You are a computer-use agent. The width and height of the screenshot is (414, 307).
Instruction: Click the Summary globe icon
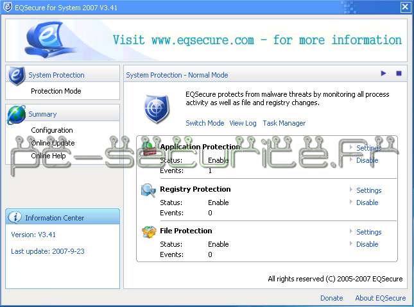point(17,115)
